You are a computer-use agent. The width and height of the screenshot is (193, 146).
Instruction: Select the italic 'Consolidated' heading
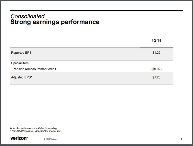[x=27, y=16]
